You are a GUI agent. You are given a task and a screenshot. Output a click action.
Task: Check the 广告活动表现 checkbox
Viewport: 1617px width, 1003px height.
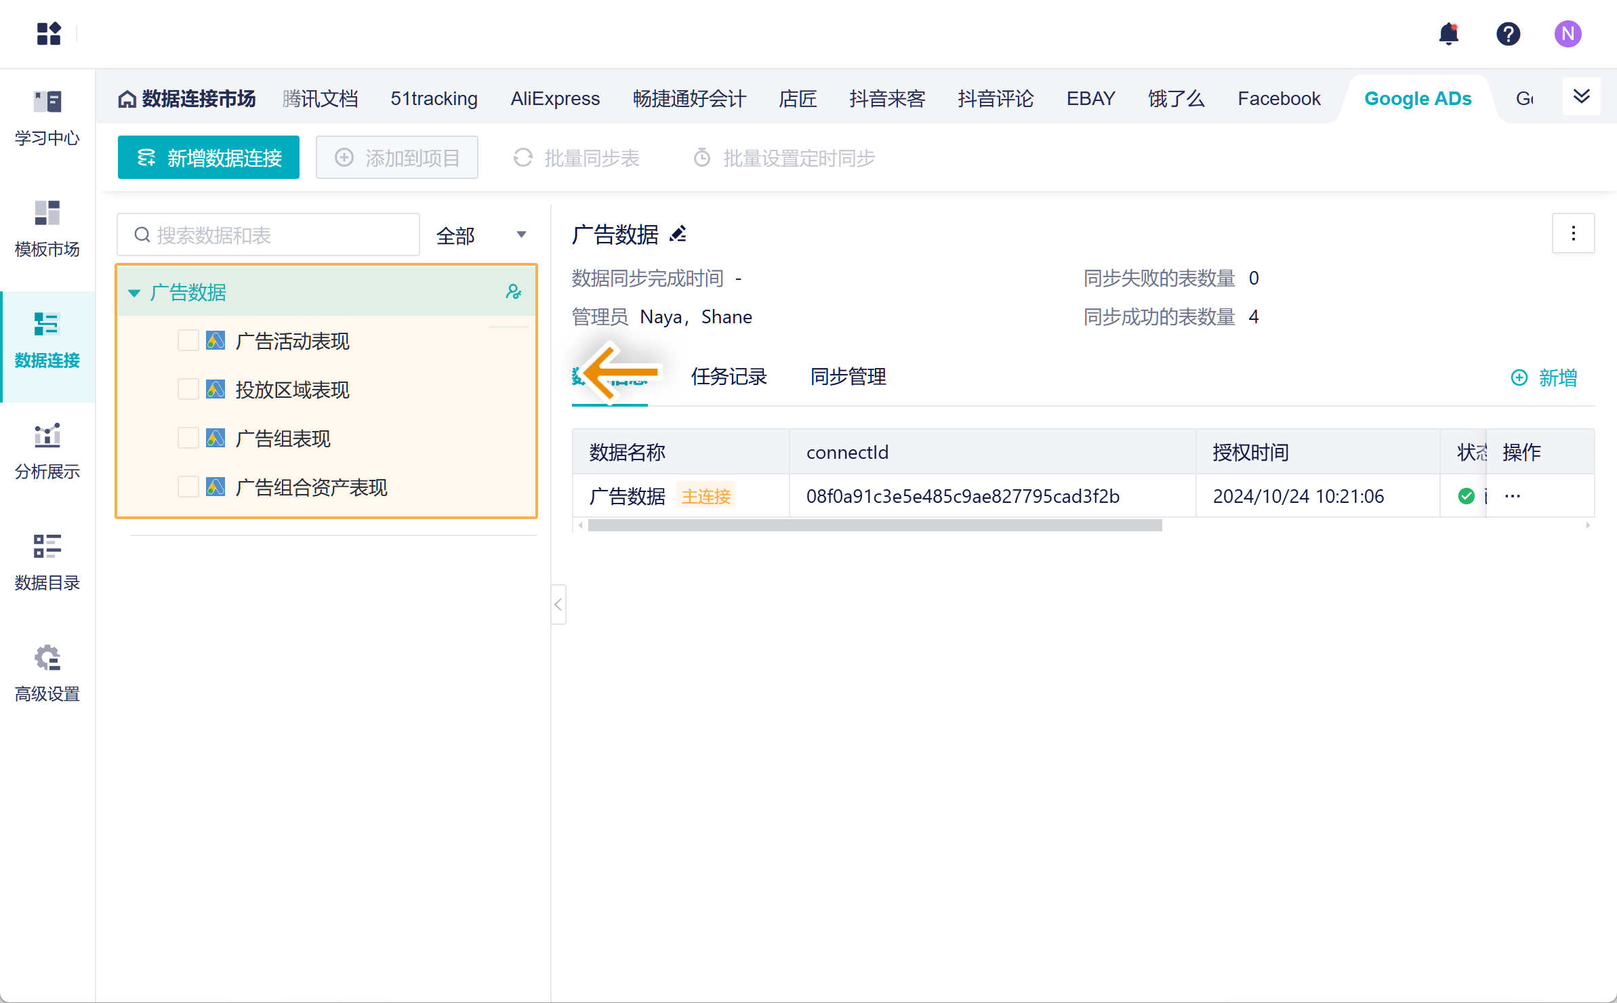pos(188,340)
